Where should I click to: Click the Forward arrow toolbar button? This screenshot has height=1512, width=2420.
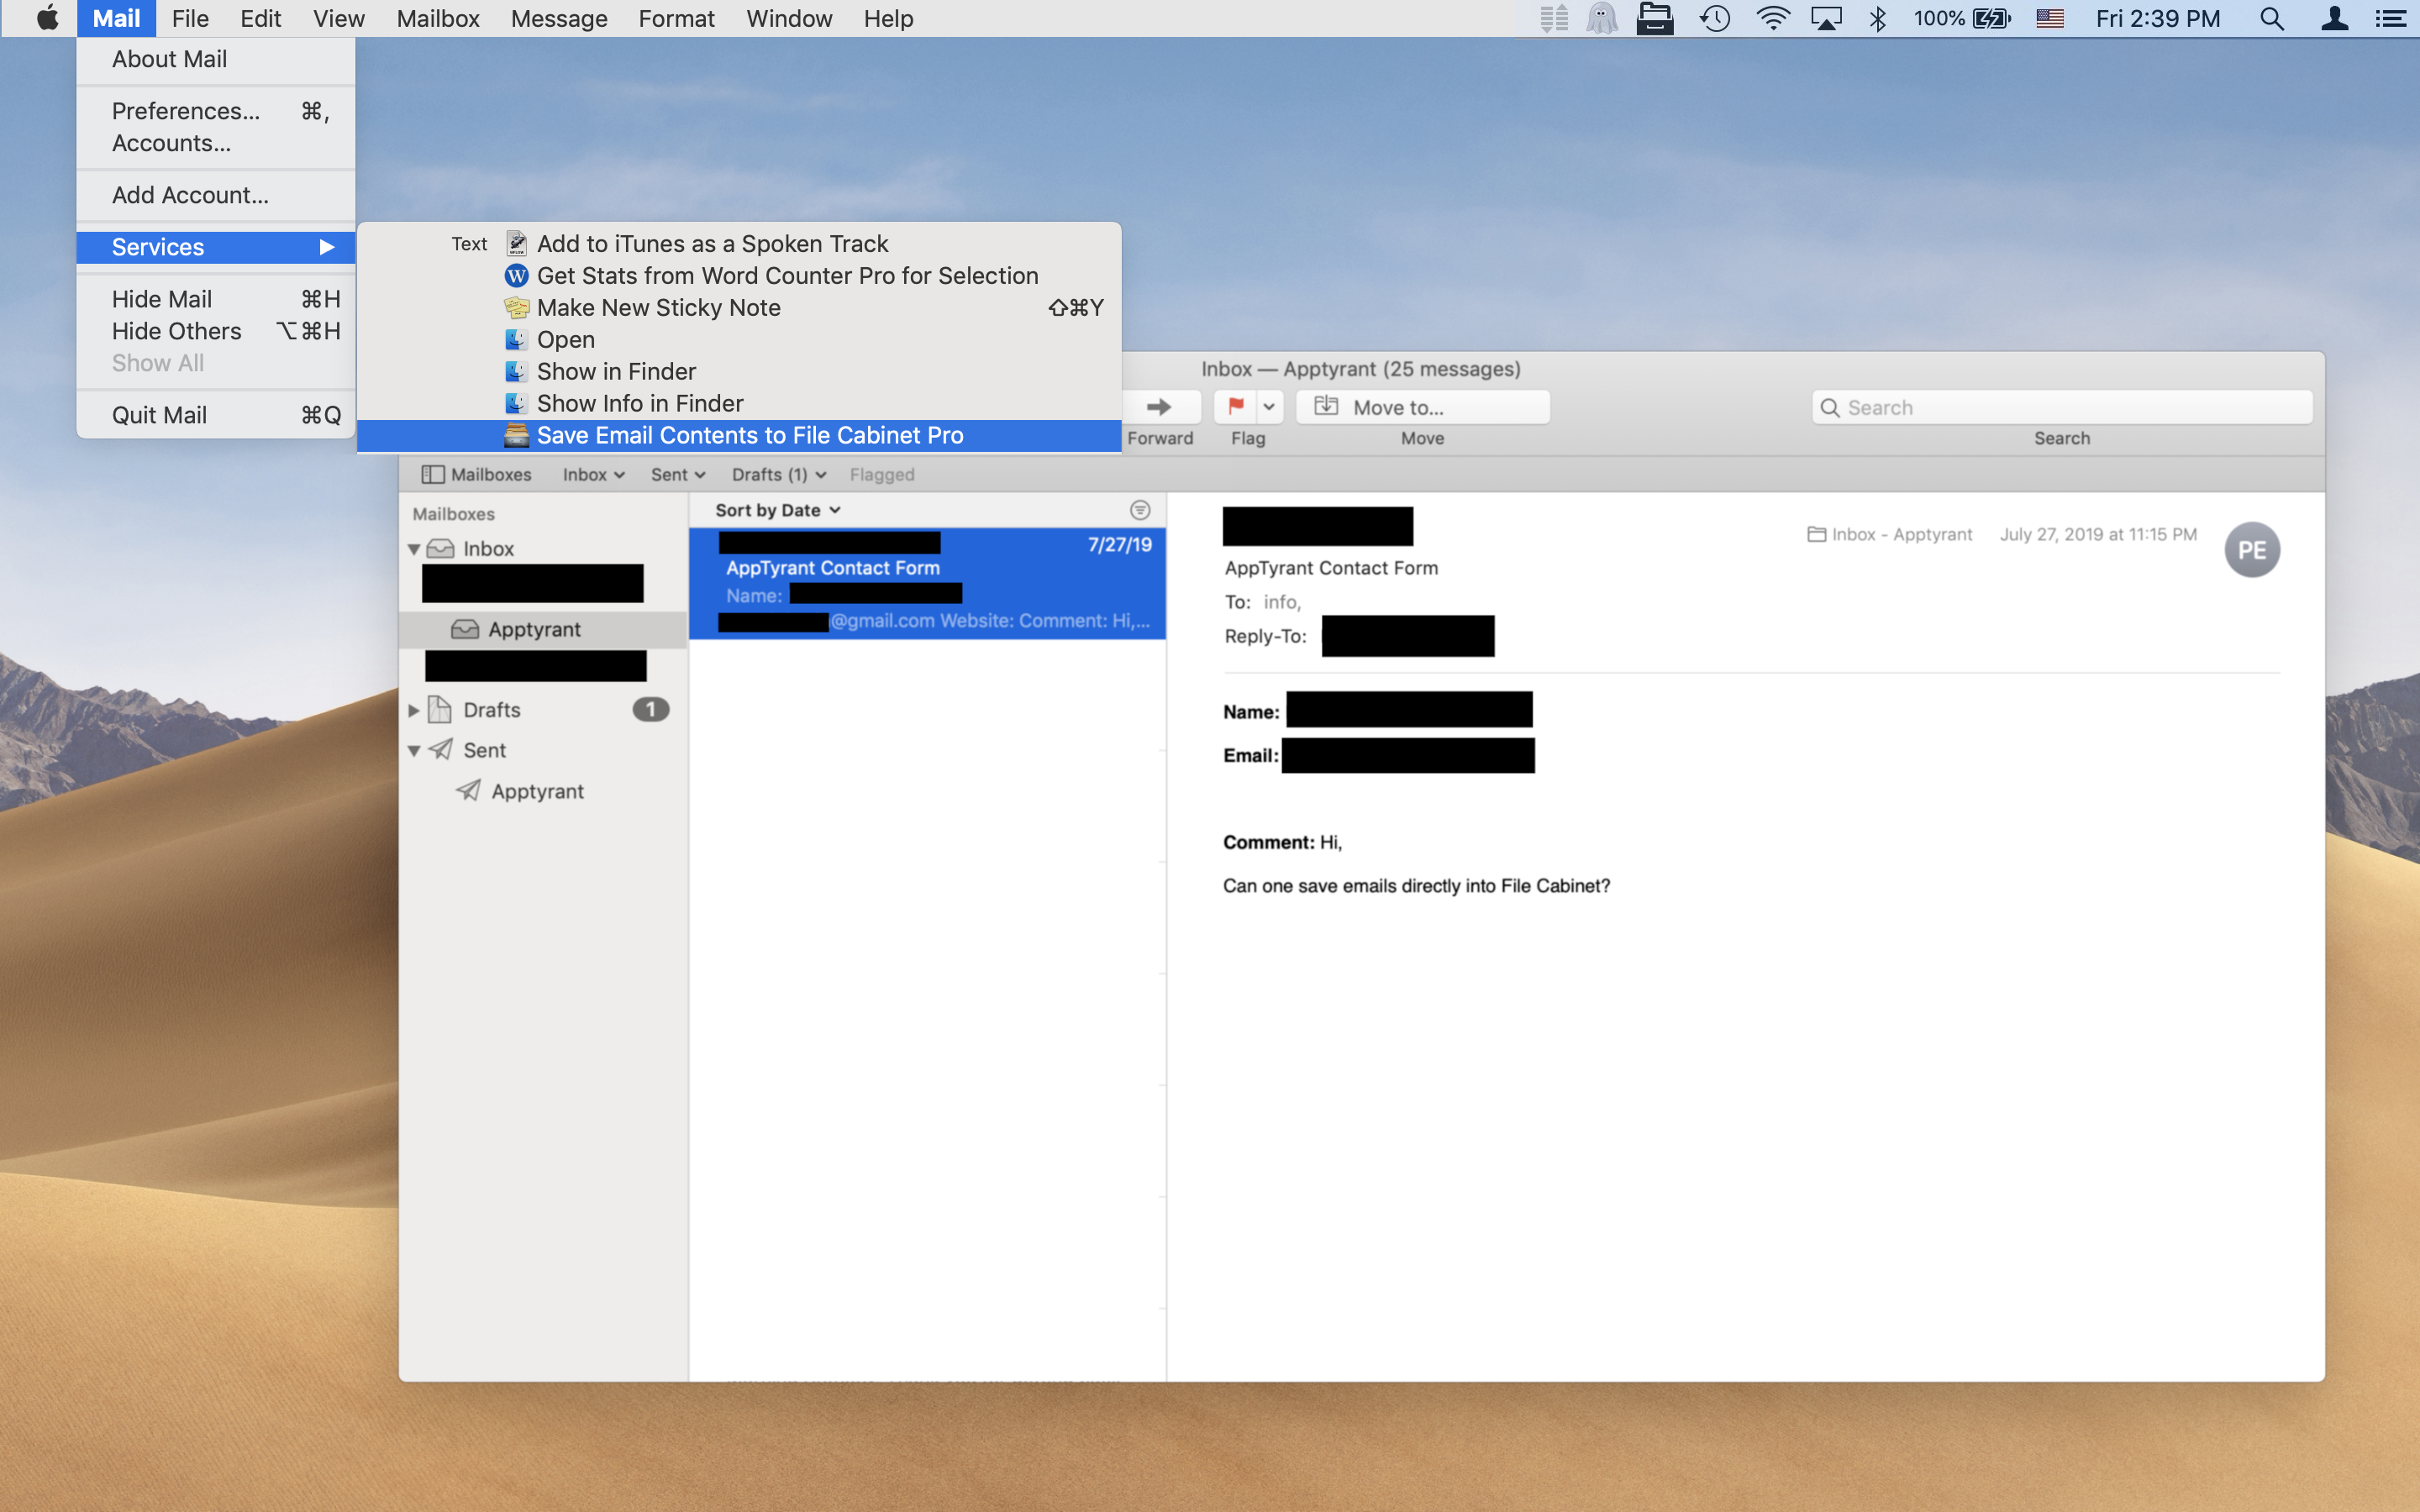pos(1159,407)
